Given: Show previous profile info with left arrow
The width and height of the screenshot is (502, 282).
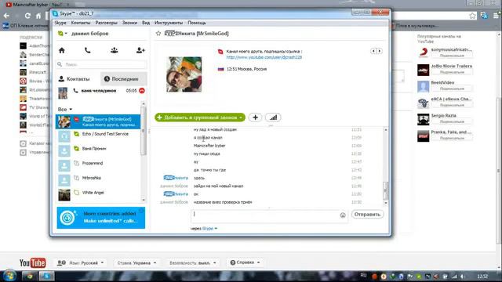Looking at the screenshot, I should pos(373,51).
